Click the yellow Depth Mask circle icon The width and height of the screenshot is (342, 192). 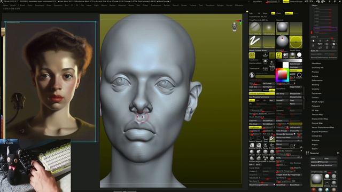pos(296,42)
